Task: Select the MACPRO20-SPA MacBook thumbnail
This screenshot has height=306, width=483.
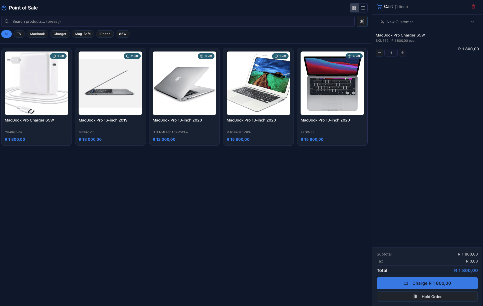Action: point(259,83)
